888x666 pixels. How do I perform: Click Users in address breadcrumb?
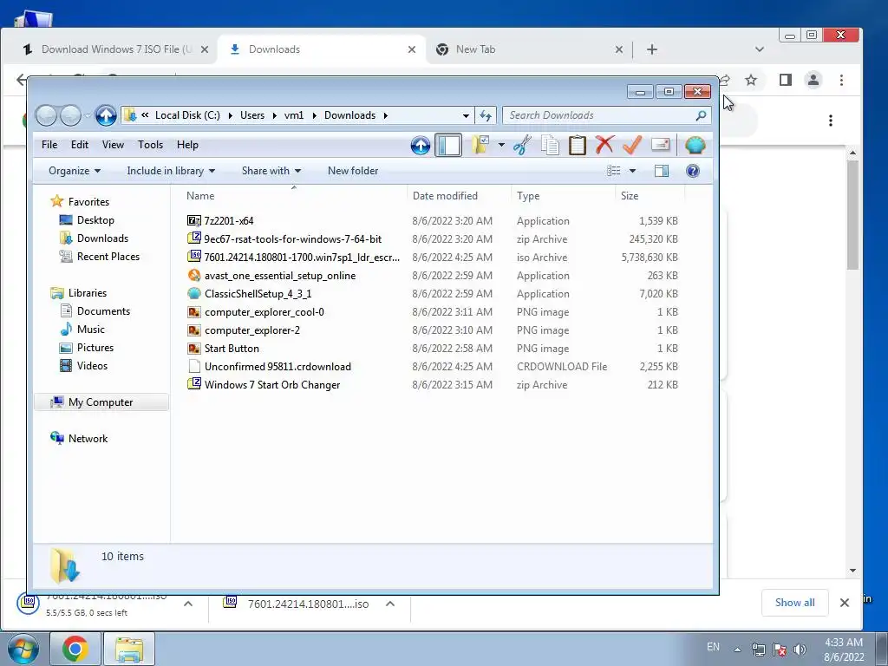pyautogui.click(x=252, y=115)
